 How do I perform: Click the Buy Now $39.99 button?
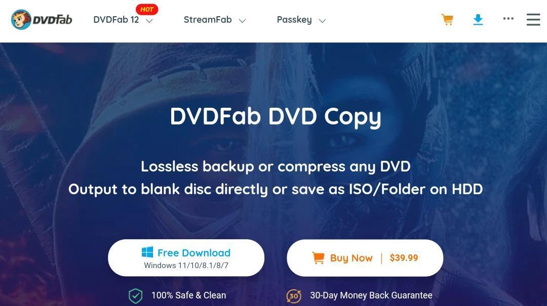coord(365,258)
